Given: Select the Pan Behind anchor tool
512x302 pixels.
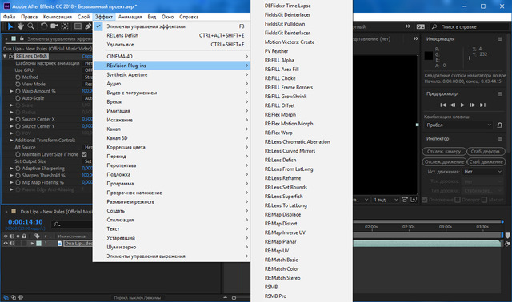Looking at the screenshot, I should 65,26.
